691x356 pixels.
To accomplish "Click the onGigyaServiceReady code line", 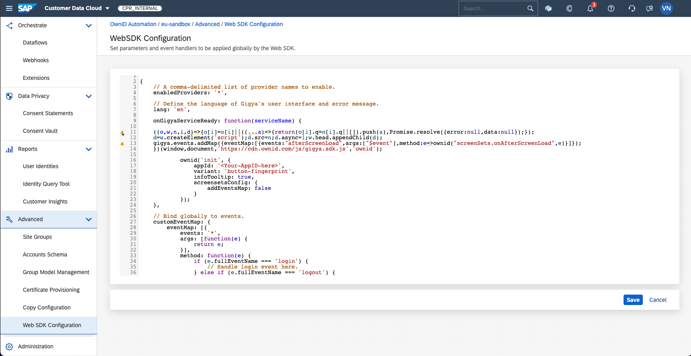I will pyautogui.click(x=227, y=121).
